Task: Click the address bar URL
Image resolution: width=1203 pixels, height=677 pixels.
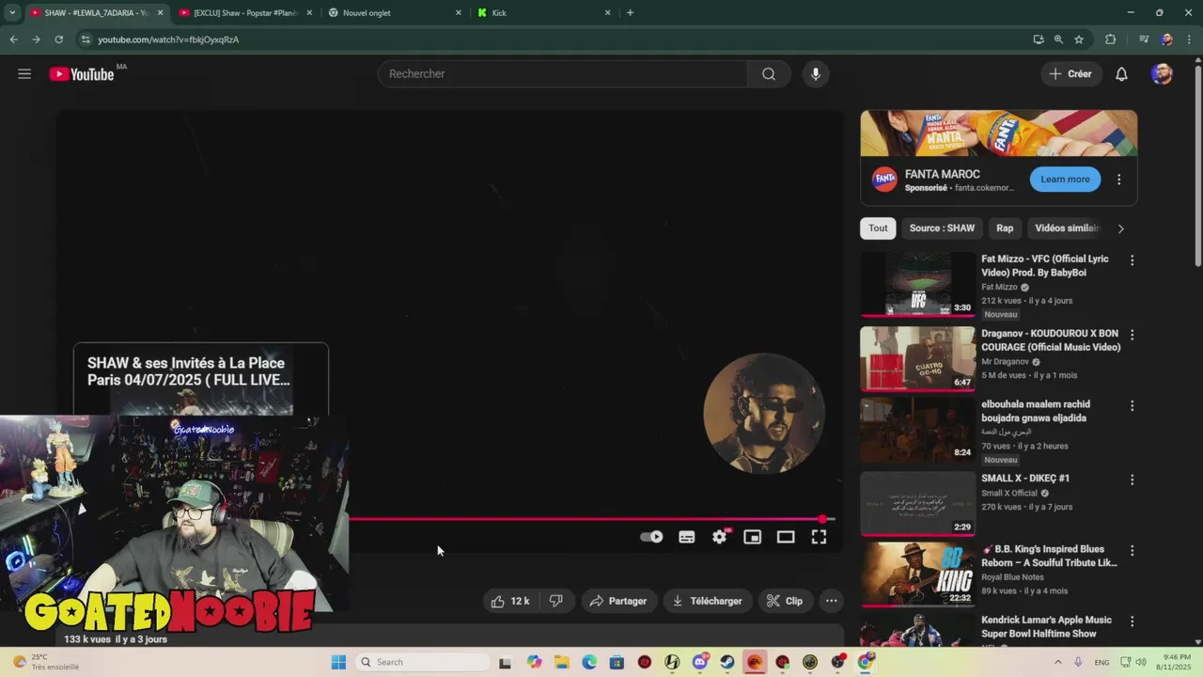Action: [x=168, y=39]
